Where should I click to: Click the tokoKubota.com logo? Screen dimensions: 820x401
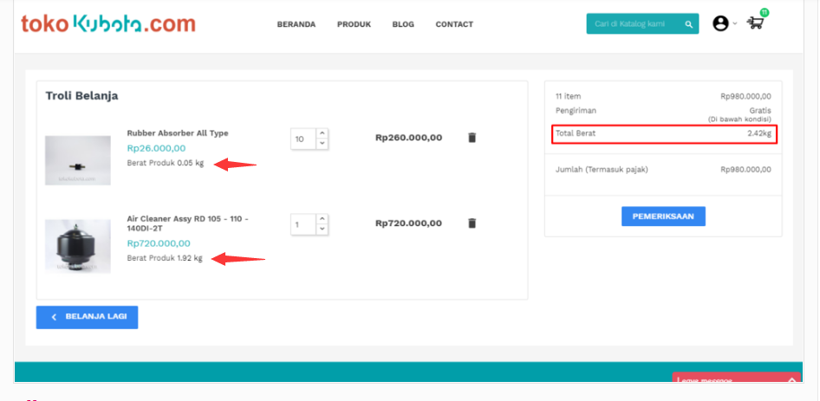pos(108,23)
